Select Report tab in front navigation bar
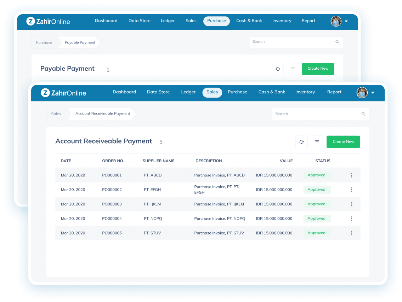This screenshot has height=302, width=402. pos(334,92)
